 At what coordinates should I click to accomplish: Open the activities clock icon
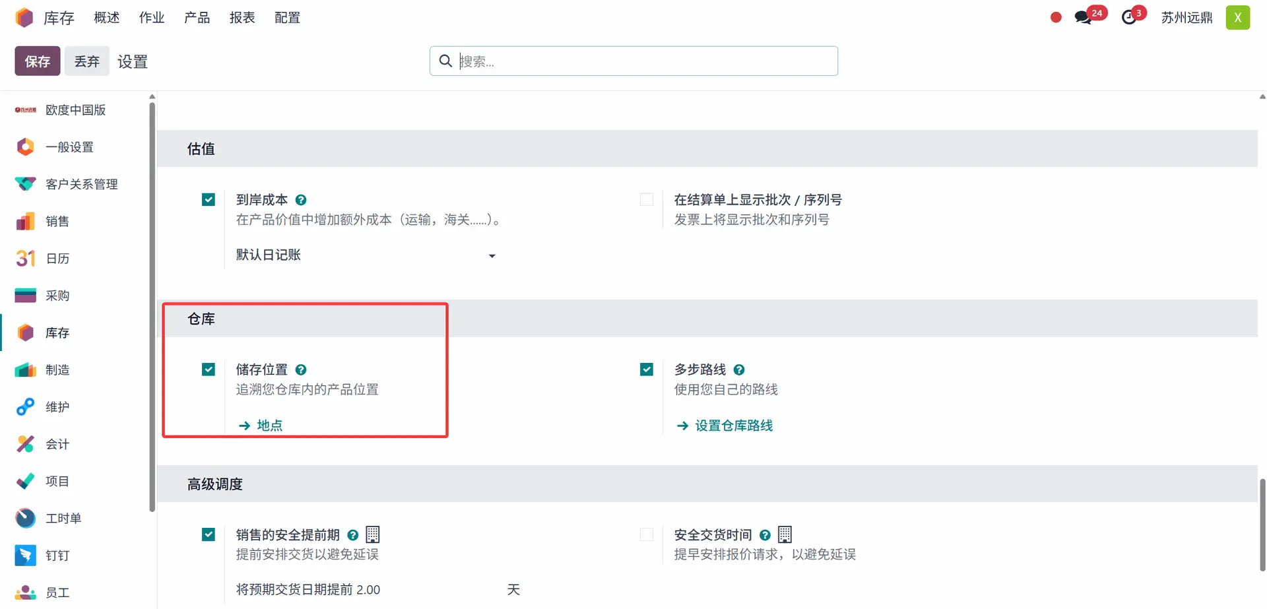pyautogui.click(x=1129, y=18)
